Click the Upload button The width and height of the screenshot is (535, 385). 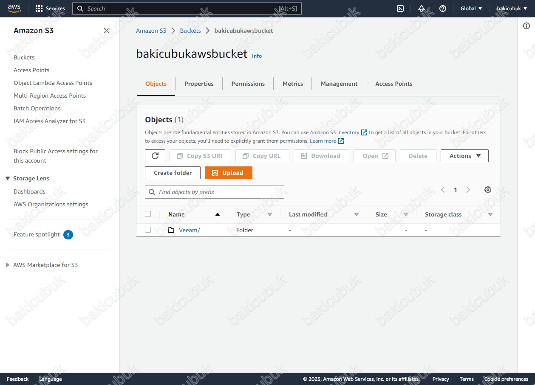pos(229,173)
